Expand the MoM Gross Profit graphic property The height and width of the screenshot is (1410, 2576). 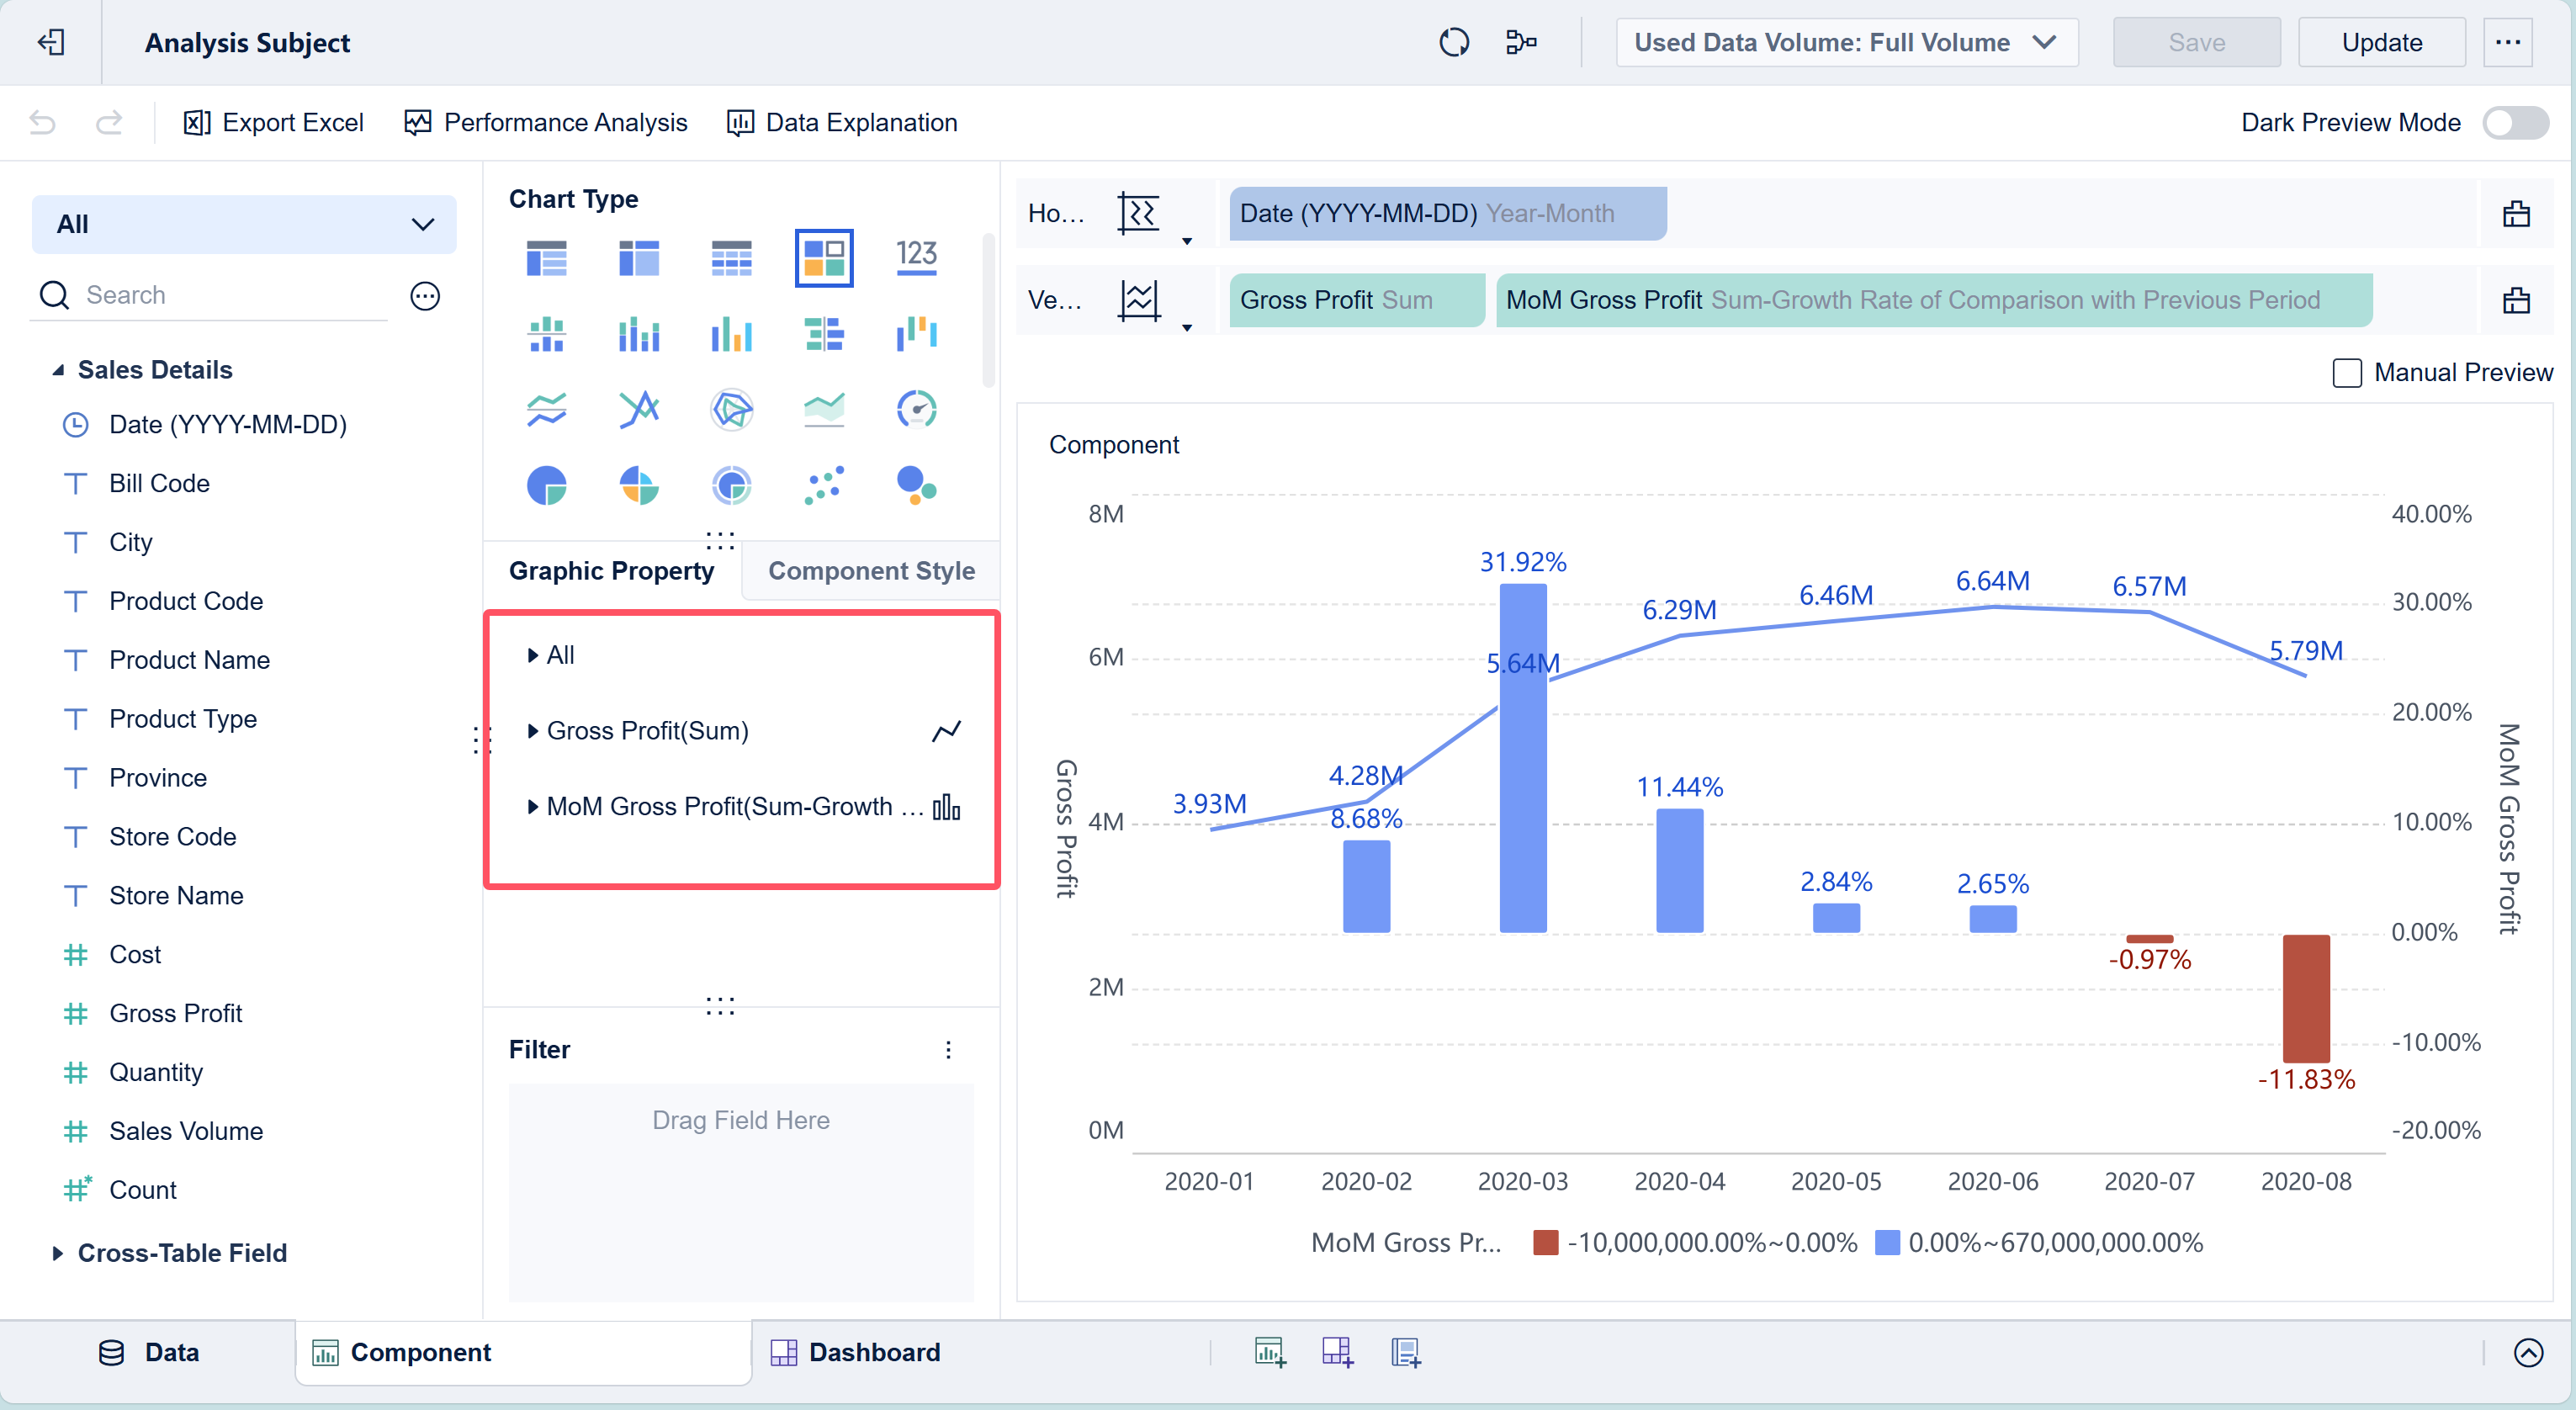click(x=532, y=807)
